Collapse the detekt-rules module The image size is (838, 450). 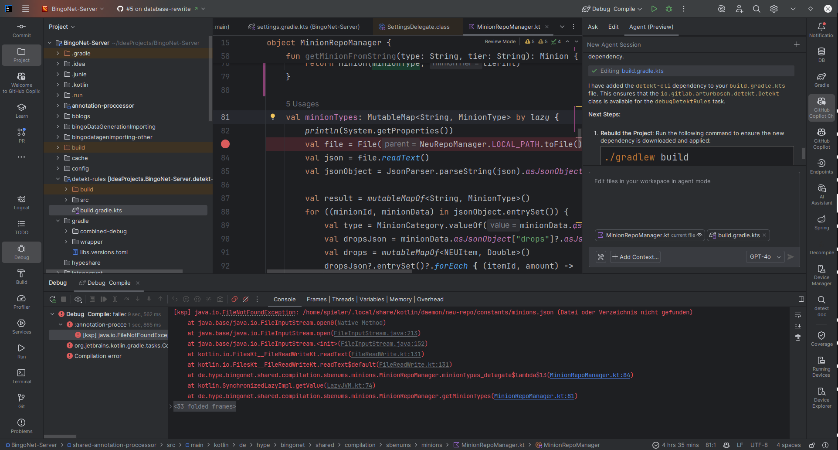point(58,179)
